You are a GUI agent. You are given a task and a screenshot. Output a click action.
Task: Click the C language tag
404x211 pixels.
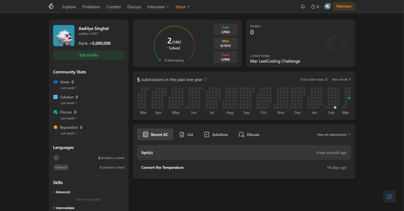(x=56, y=157)
